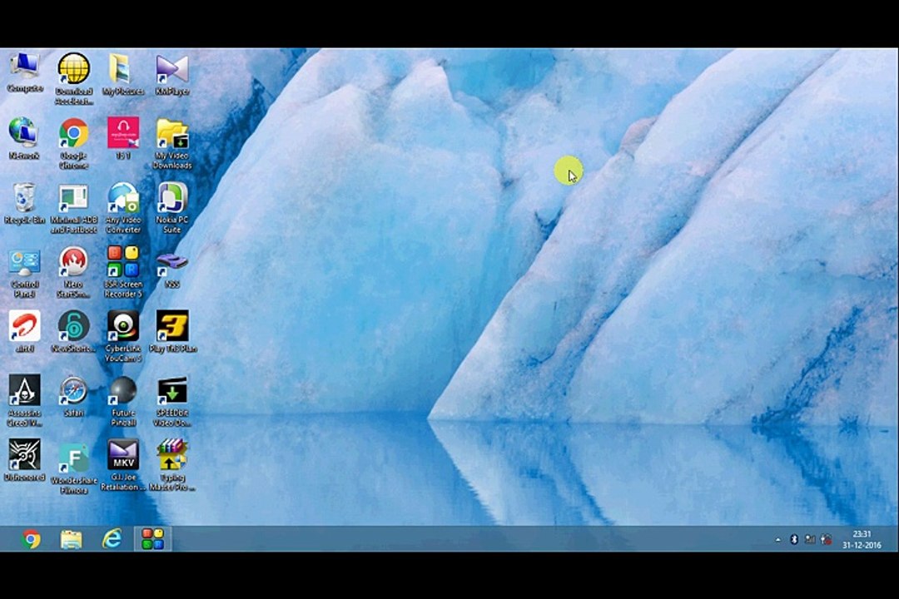Open Any Video Converter shortcut
The width and height of the screenshot is (899, 599).
click(x=122, y=208)
